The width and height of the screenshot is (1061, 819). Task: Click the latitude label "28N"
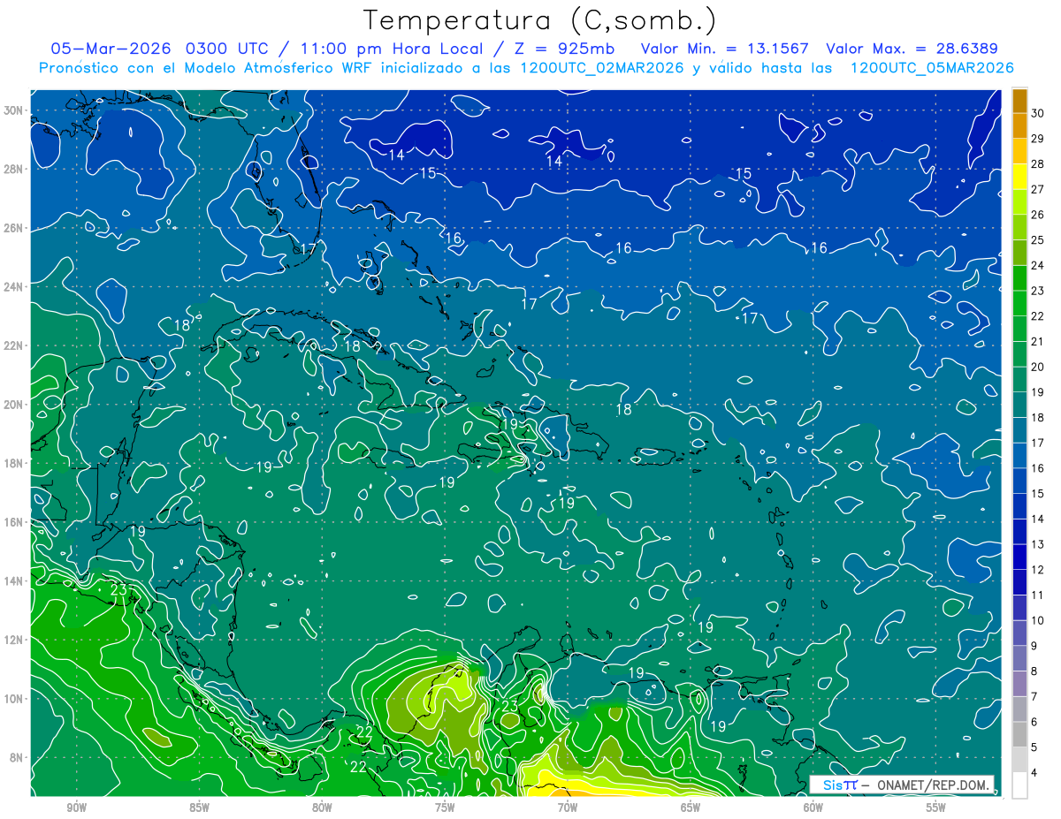tap(14, 169)
